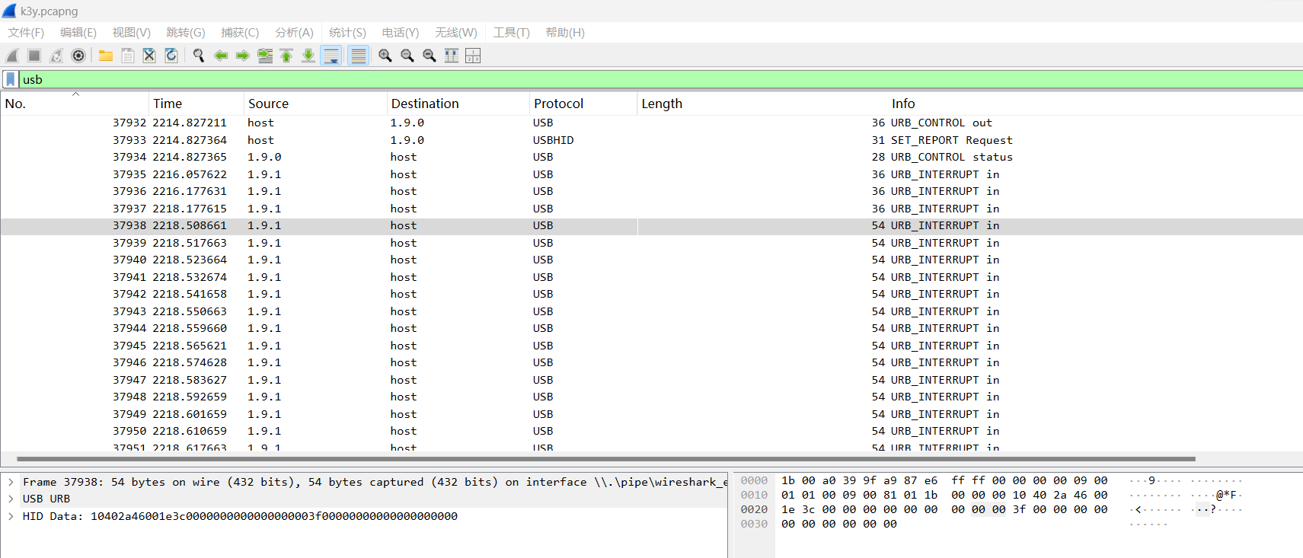Click USBHID protocol cell
This screenshot has height=558, width=1303.
tap(554, 140)
